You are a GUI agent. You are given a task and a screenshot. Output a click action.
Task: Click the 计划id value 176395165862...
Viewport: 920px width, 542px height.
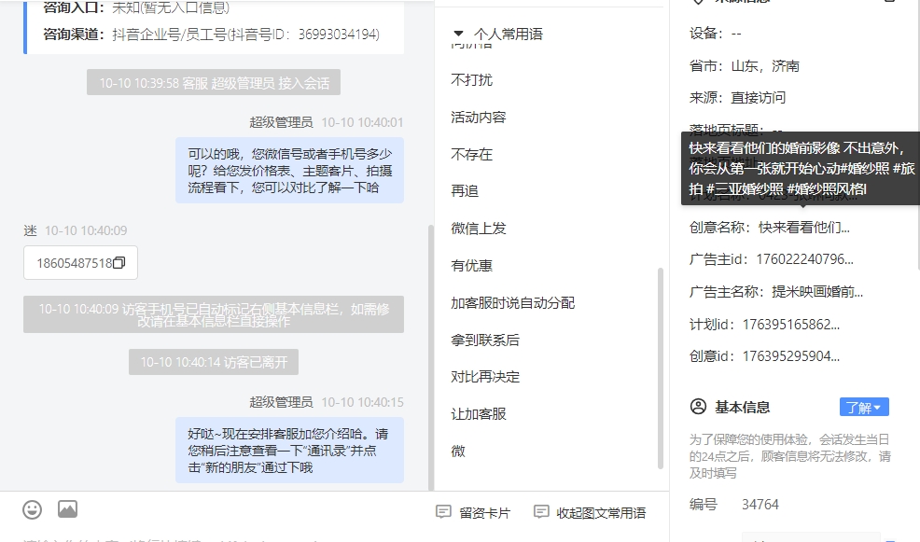click(791, 325)
